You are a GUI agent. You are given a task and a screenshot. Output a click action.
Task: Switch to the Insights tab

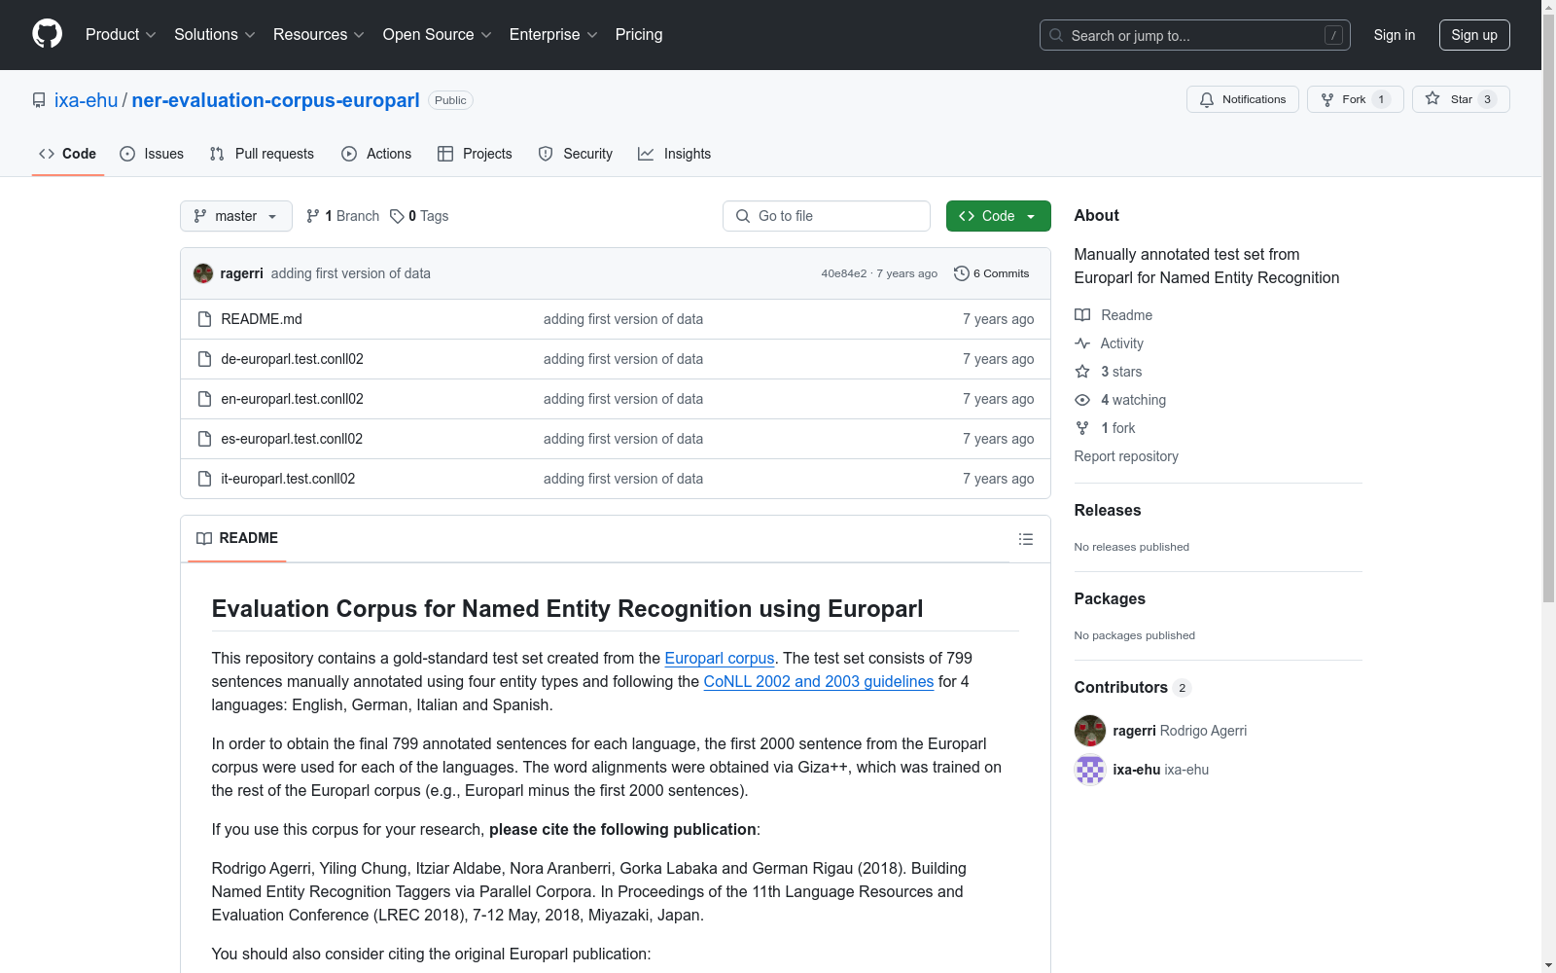pos(675,154)
